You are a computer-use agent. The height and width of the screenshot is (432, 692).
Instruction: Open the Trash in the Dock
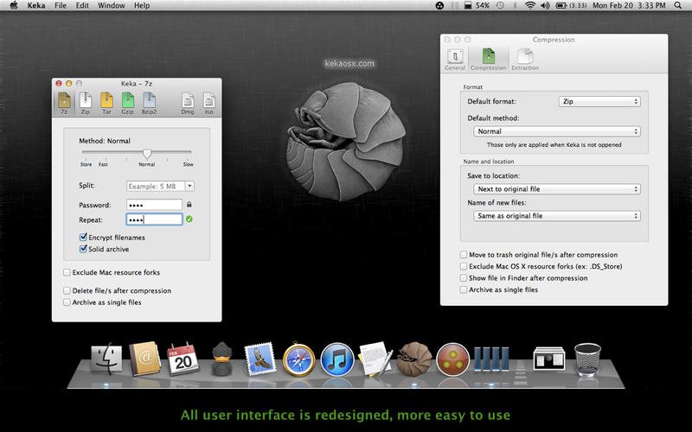pyautogui.click(x=587, y=359)
